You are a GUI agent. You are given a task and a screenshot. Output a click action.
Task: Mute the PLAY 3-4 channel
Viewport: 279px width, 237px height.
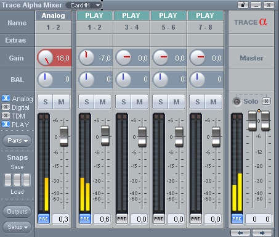pos(140,102)
